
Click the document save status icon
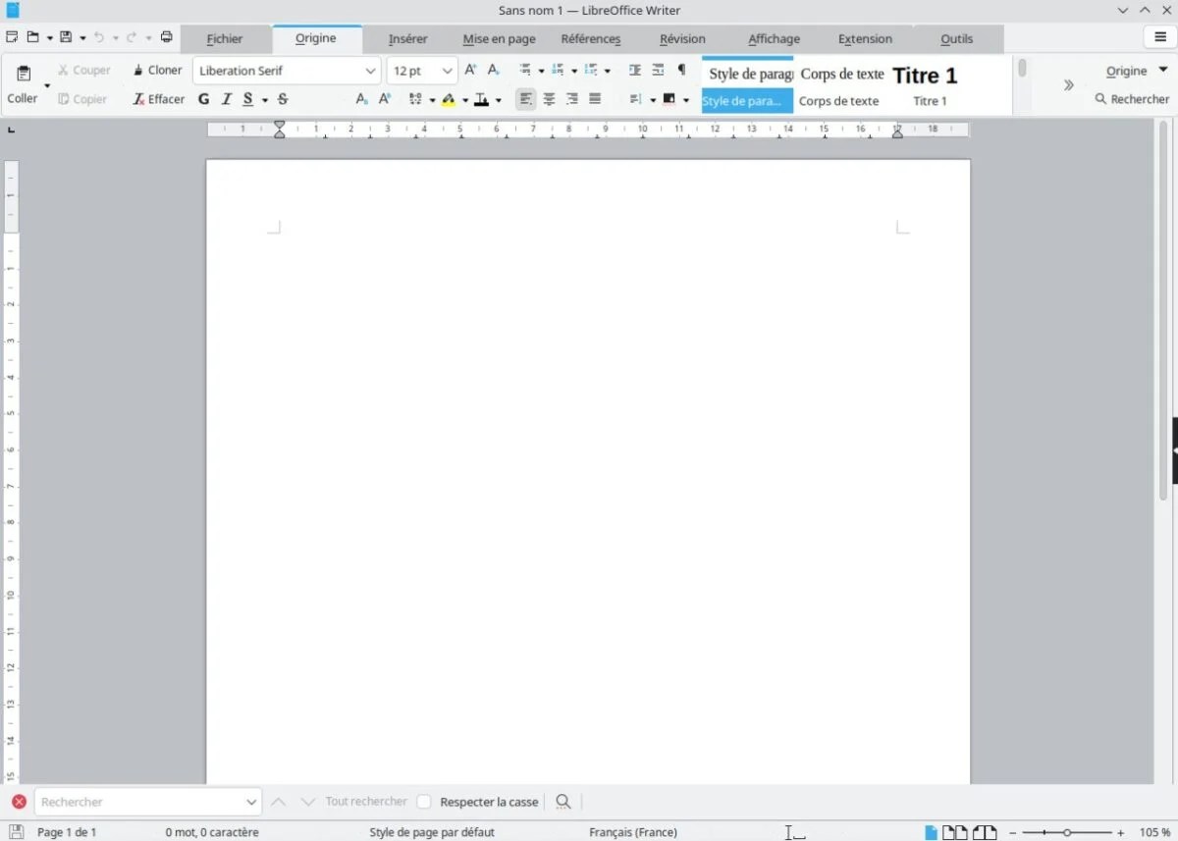17,832
